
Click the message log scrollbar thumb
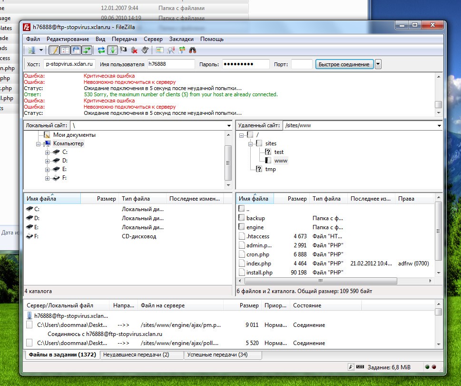[438, 104]
